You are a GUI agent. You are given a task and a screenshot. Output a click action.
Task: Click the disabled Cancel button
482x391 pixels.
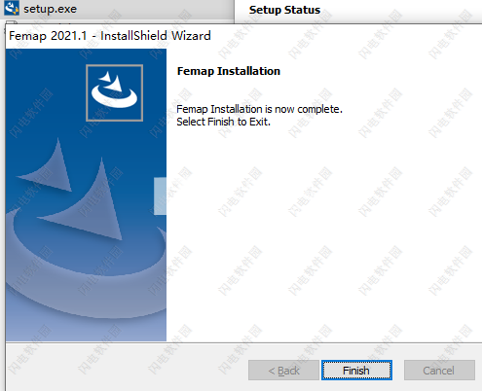coord(439,370)
